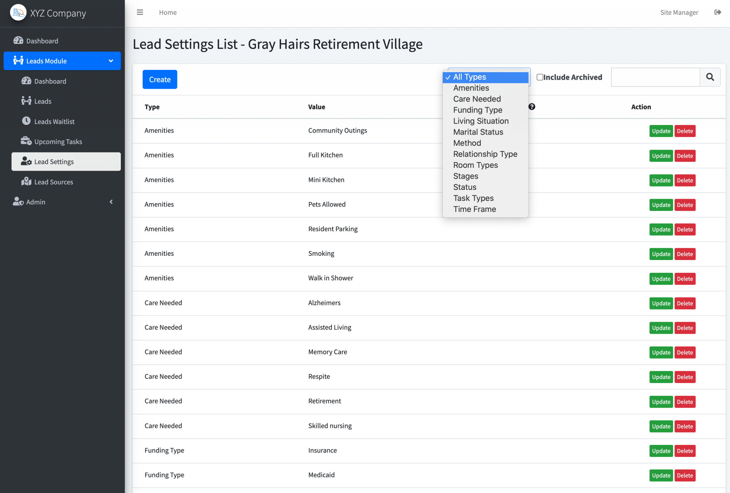Toggle the Include Archived checkbox

point(540,77)
